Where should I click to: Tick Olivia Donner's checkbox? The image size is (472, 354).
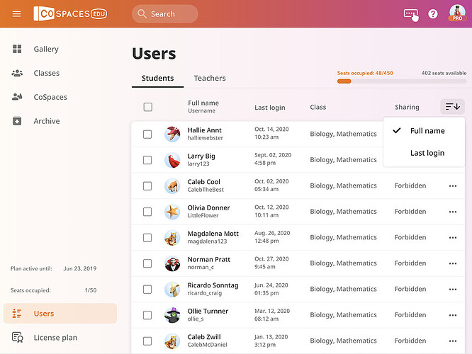(147, 212)
